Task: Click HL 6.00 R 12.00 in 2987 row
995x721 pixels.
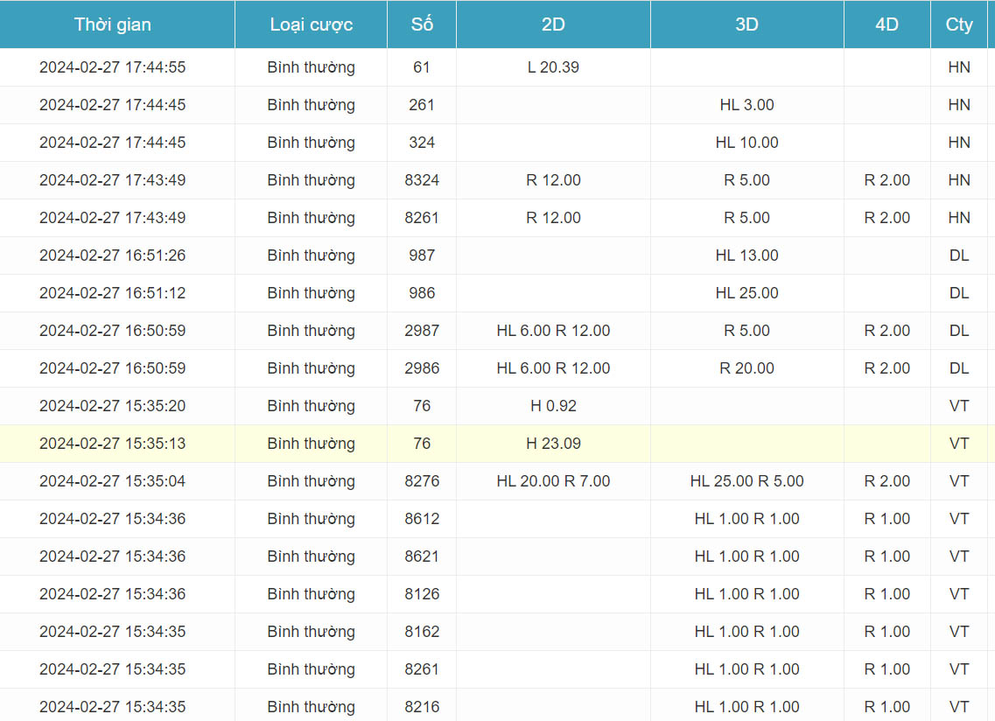Action: 553,331
